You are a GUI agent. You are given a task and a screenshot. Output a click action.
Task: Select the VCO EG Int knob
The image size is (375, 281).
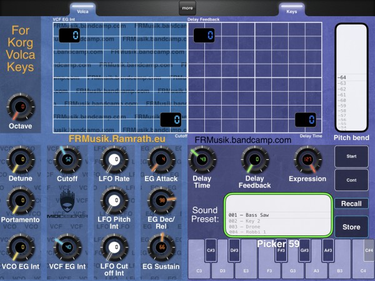[x=21, y=247]
